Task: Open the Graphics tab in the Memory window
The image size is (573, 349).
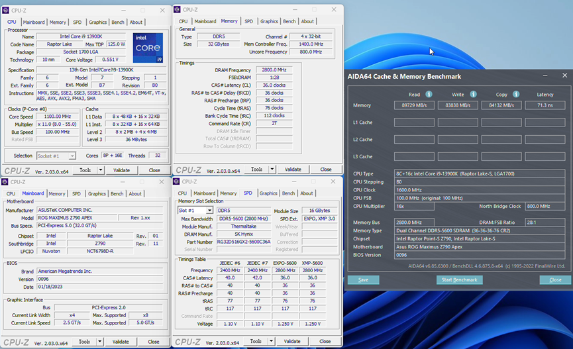Action: (x=270, y=22)
